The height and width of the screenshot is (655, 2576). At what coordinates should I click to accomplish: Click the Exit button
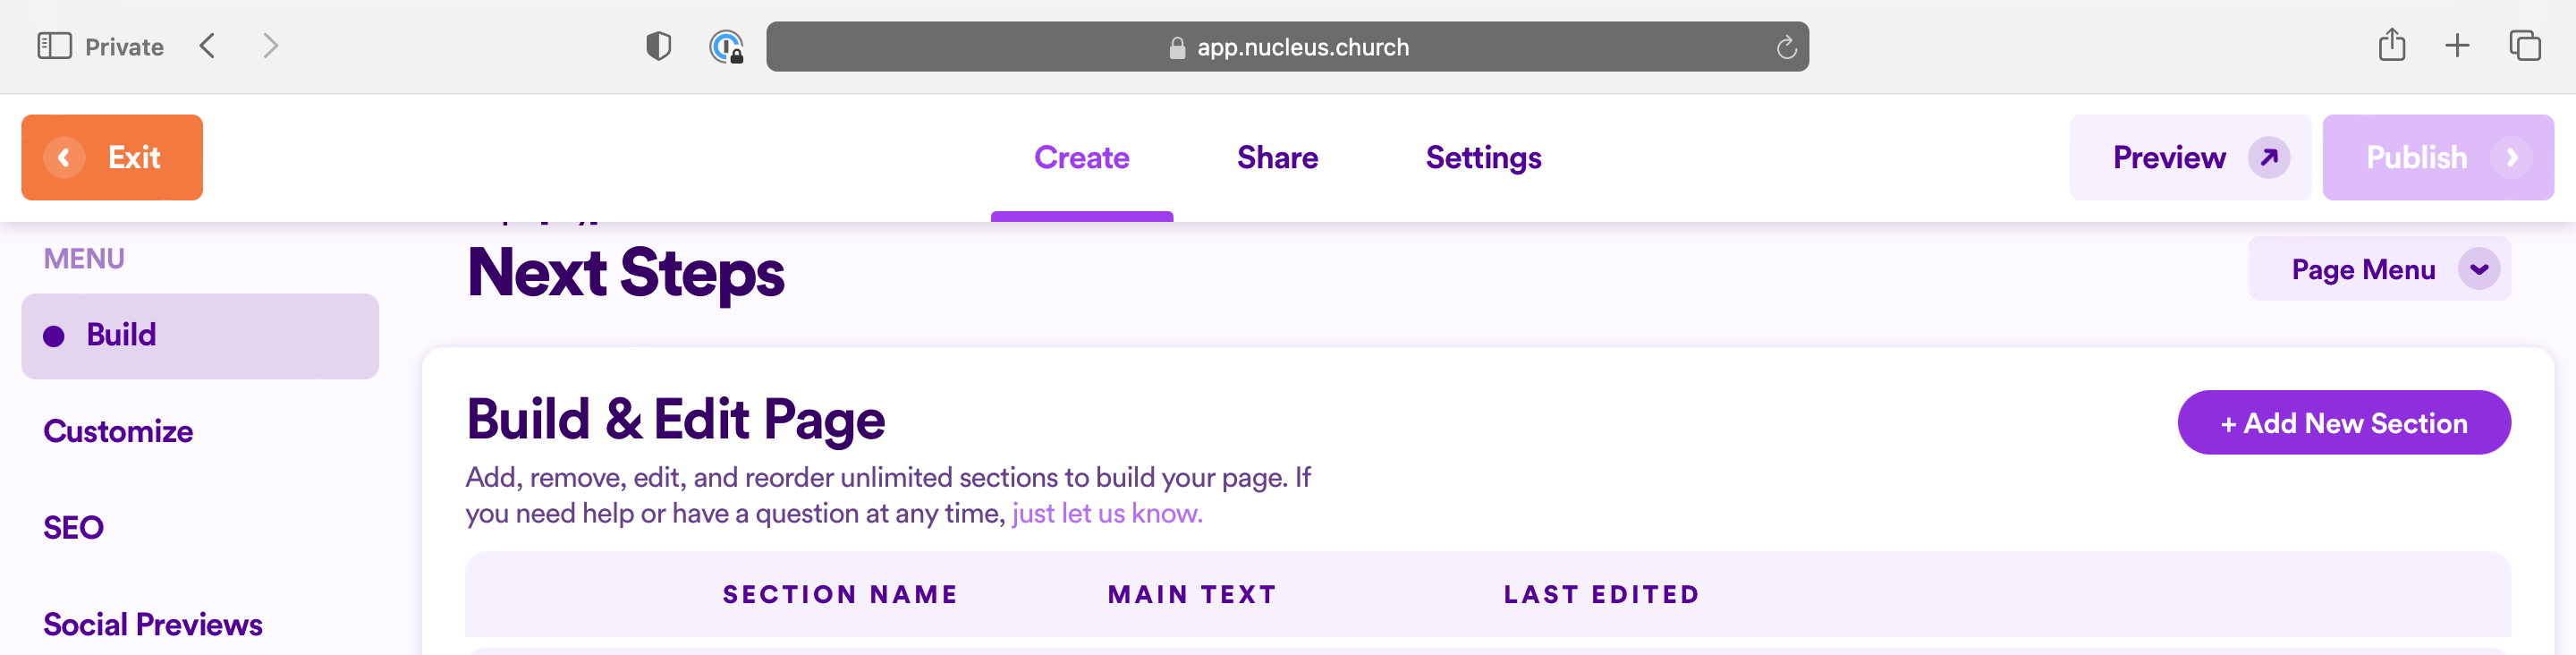click(111, 157)
